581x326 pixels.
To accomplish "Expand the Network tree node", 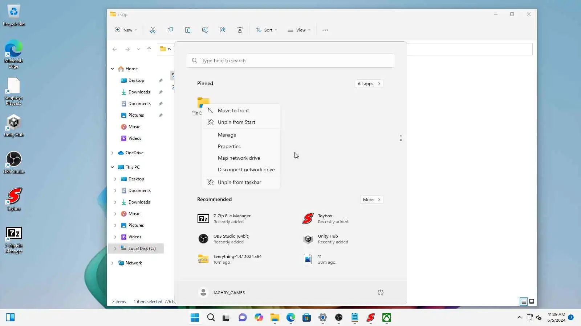I will [x=113, y=263].
